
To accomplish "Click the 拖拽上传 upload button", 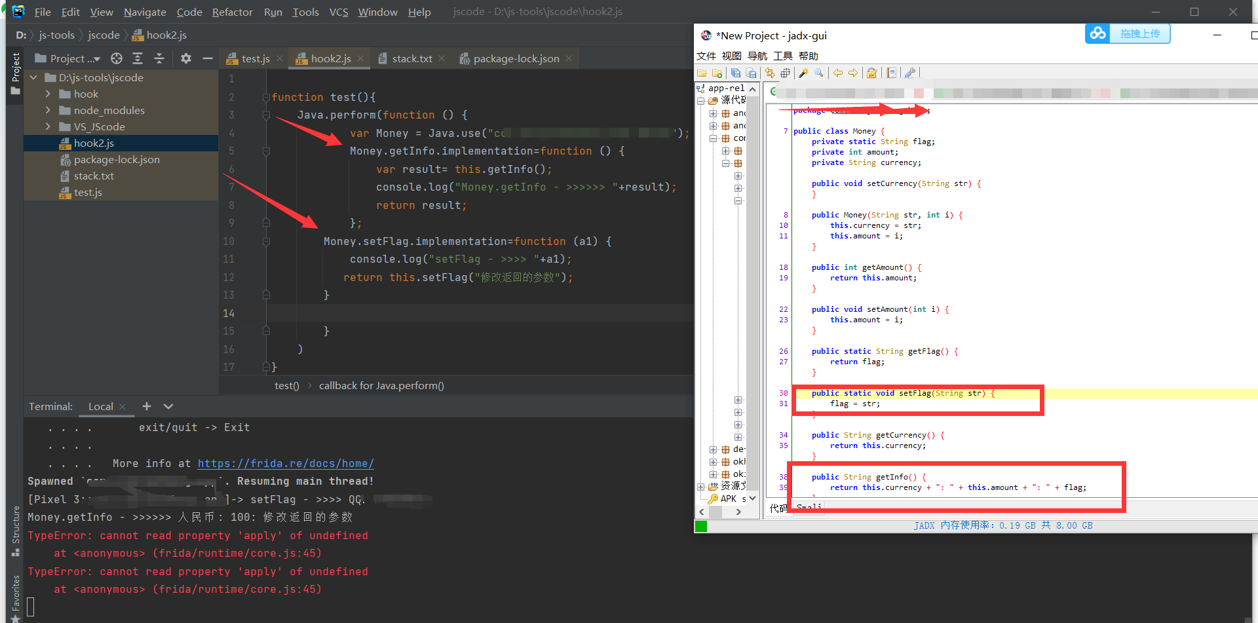I will pyautogui.click(x=1140, y=33).
